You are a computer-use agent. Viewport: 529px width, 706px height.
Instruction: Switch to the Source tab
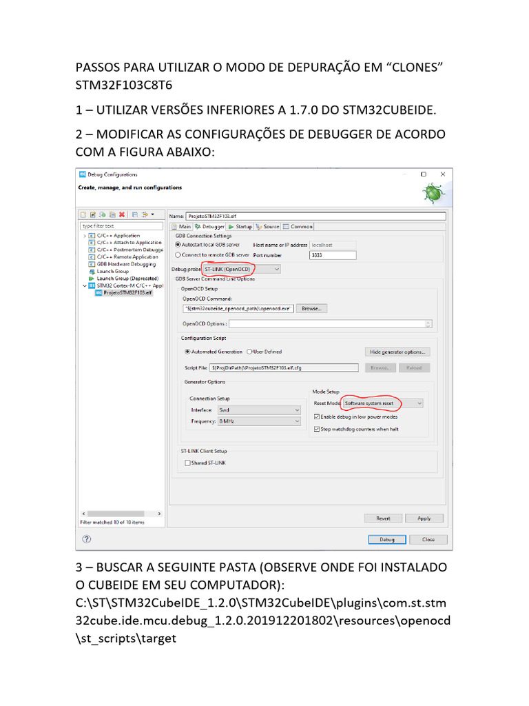[268, 226]
